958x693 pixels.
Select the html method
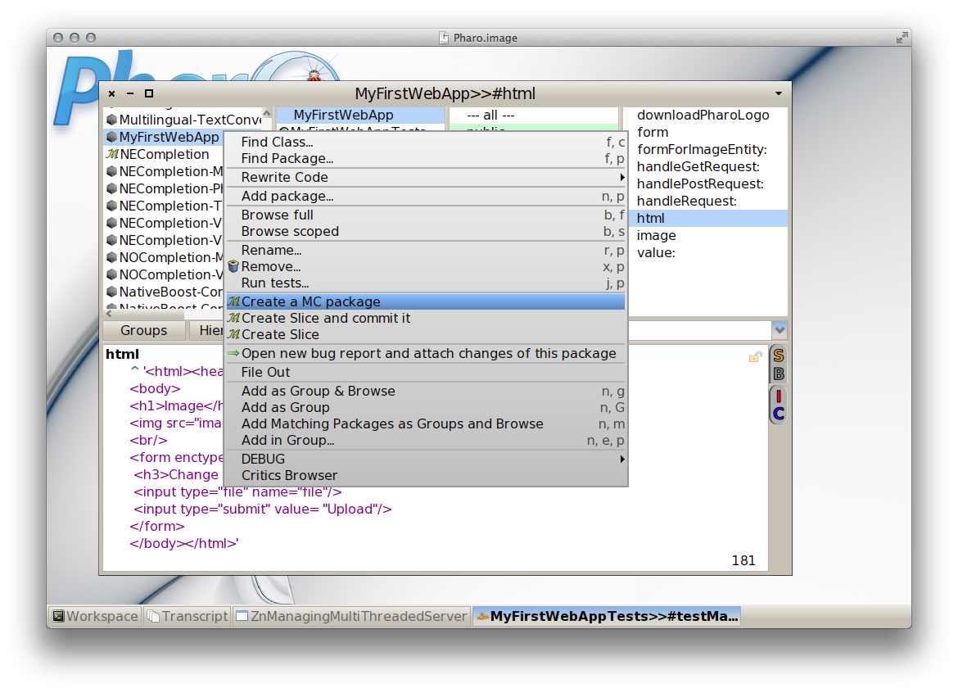pyautogui.click(x=707, y=218)
